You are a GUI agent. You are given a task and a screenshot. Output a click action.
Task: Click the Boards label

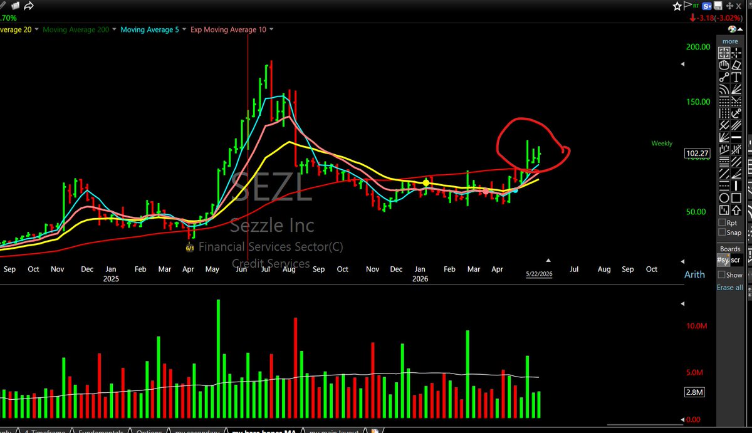click(x=730, y=249)
